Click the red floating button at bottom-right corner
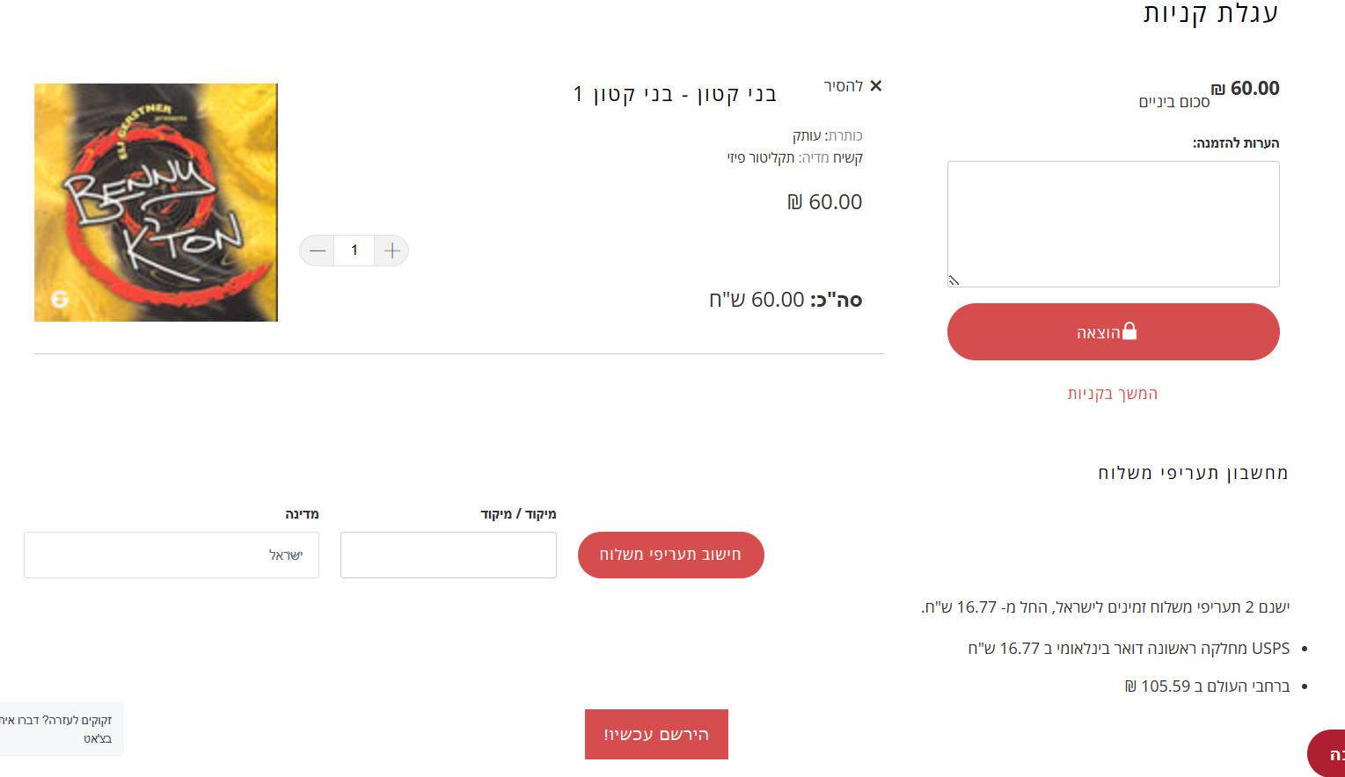Image resolution: width=1345 pixels, height=777 pixels. (1328, 753)
